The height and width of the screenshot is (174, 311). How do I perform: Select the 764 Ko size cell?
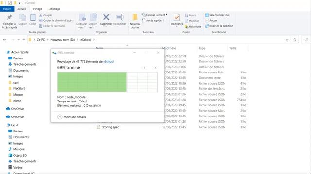point(242,100)
